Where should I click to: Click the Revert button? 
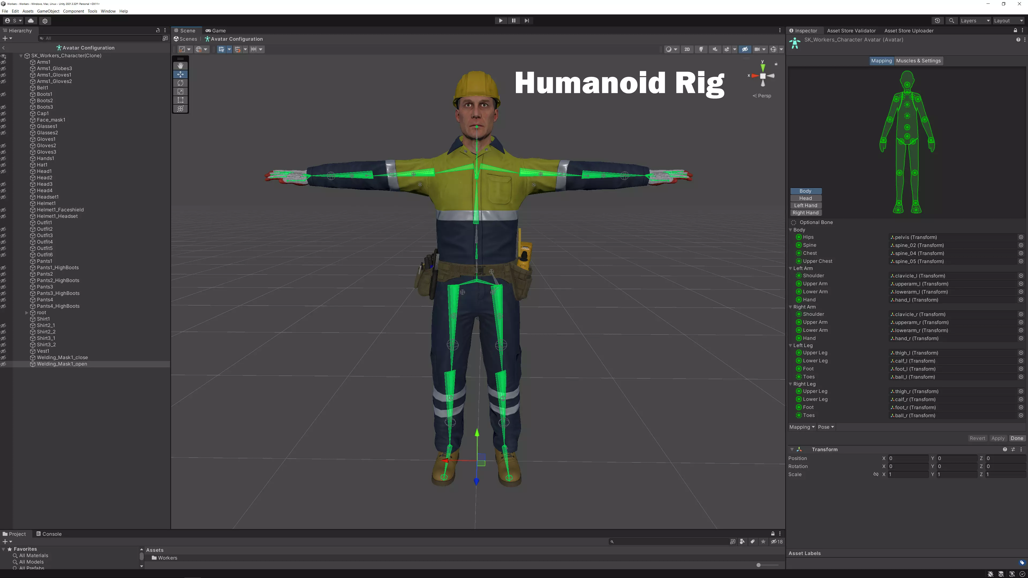coord(977,438)
